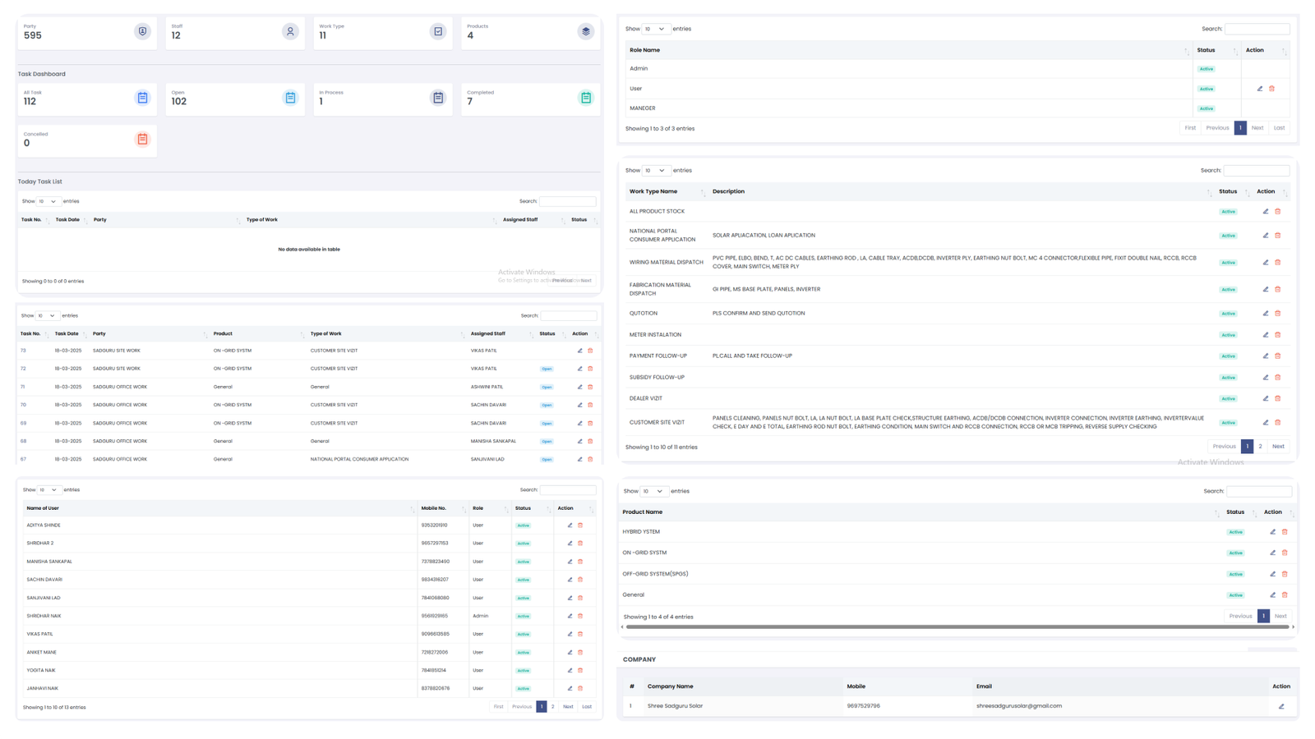Select page 1 in the roles table
The image size is (1315, 739).
pos(1240,128)
